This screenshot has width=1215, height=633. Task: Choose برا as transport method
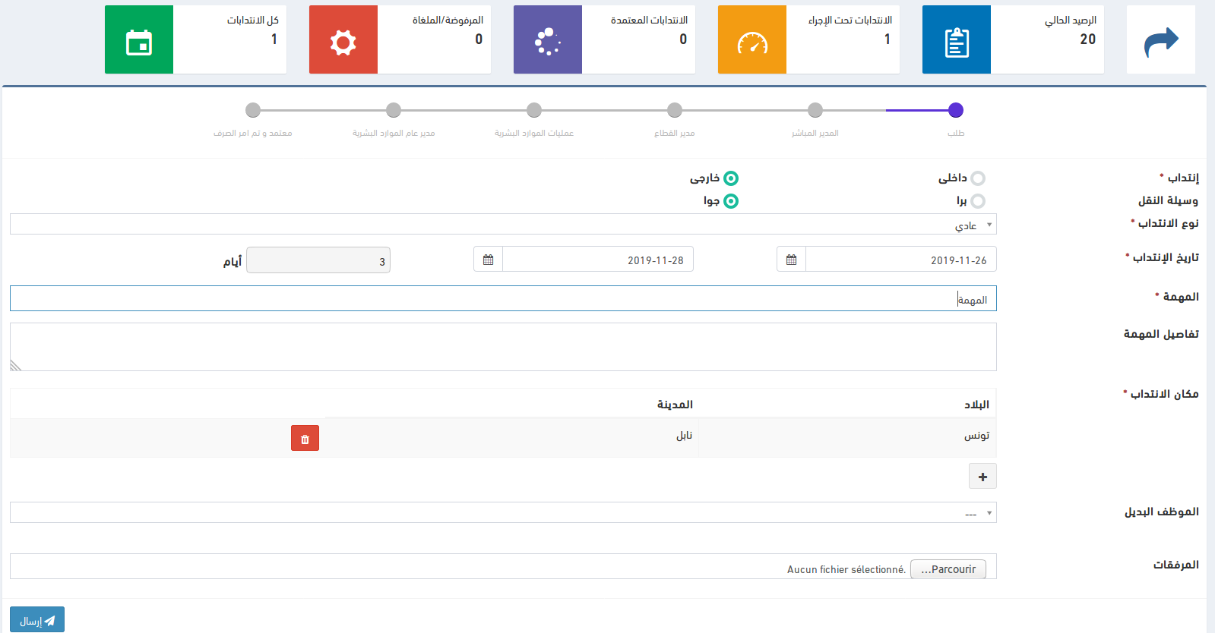(x=978, y=201)
